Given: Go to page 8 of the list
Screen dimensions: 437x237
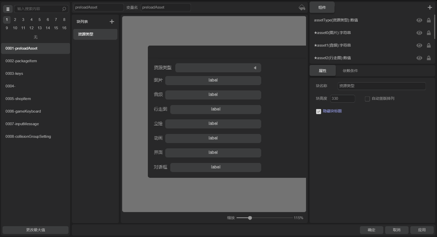Looking at the screenshot, I should (64, 20).
